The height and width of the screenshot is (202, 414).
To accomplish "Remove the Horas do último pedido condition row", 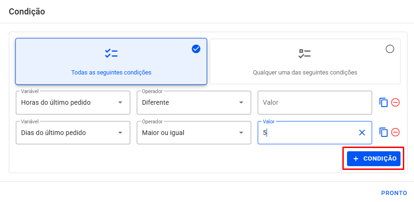I will click(x=395, y=102).
